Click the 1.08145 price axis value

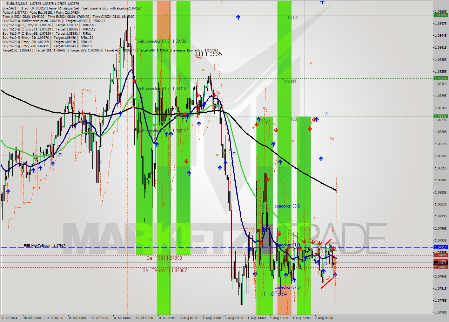[441, 156]
